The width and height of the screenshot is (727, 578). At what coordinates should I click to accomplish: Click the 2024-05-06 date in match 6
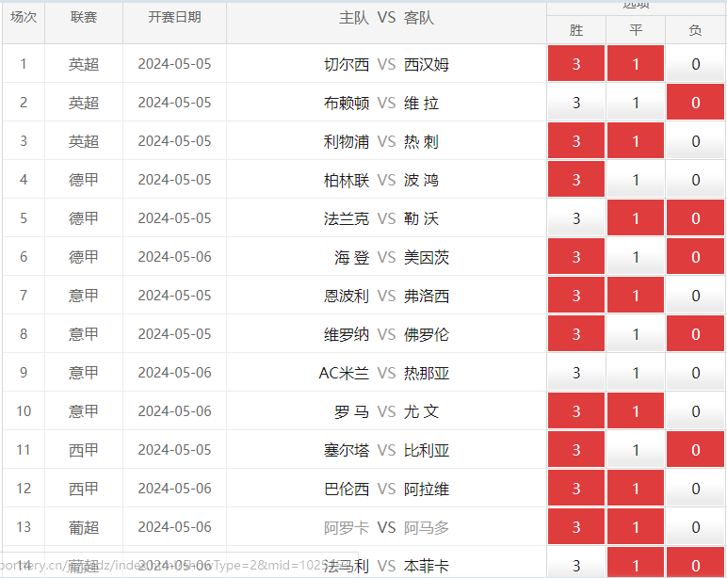(174, 257)
